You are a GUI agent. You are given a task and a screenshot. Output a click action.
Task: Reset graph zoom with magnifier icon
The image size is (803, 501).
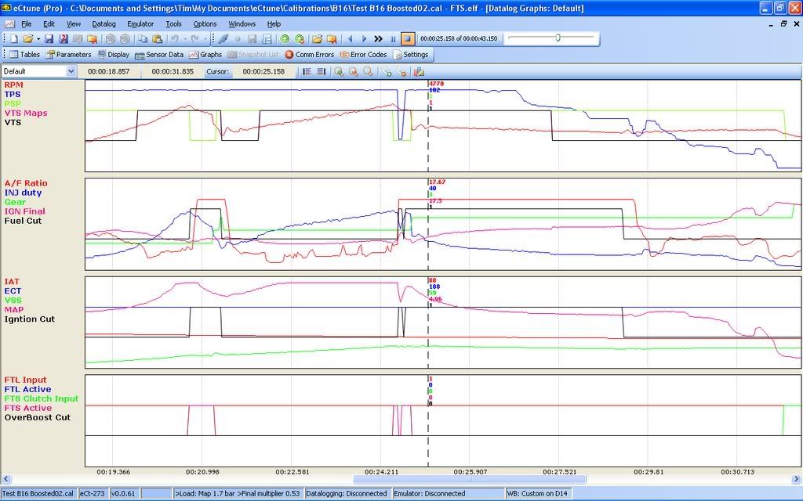(368, 71)
